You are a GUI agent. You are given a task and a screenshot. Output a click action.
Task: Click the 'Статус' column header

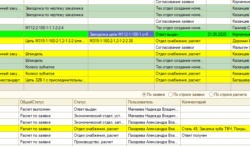(100, 102)
